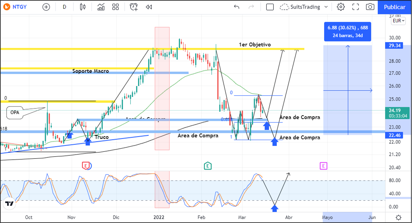Open the indicators chart icon

pyautogui.click(x=101, y=7)
